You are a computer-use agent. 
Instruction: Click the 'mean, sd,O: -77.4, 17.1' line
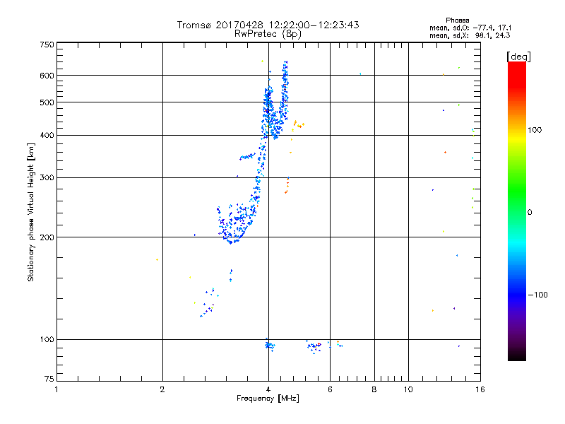pos(470,28)
